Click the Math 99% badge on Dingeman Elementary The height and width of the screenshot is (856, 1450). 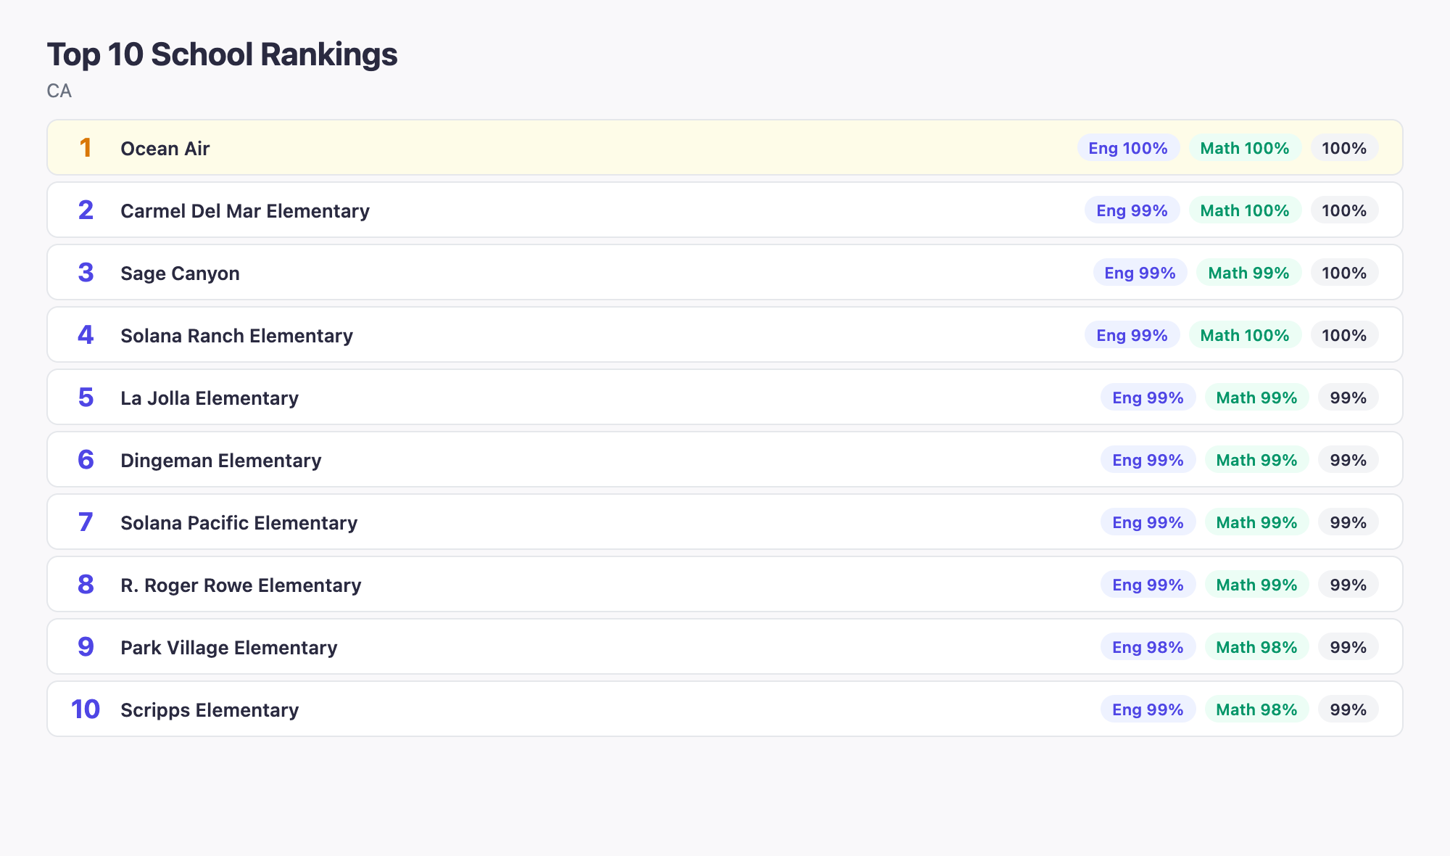(x=1256, y=460)
